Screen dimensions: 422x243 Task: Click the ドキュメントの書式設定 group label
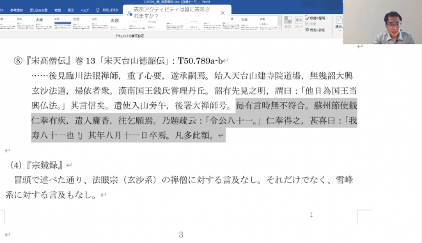(130, 36)
